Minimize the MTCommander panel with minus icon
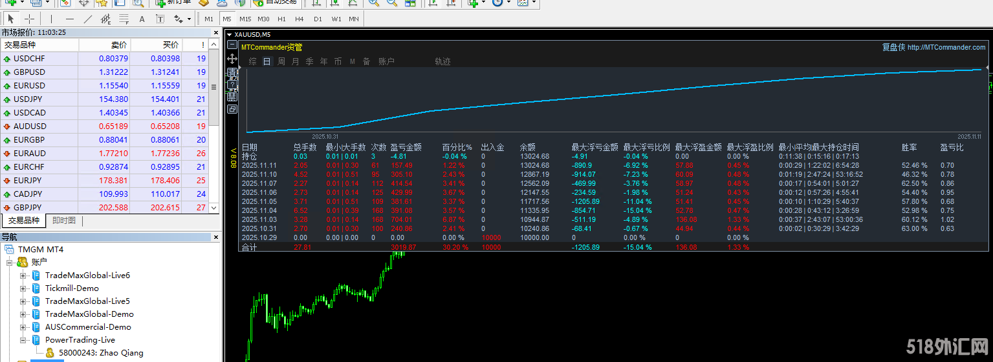The image size is (993, 362). 232,45
